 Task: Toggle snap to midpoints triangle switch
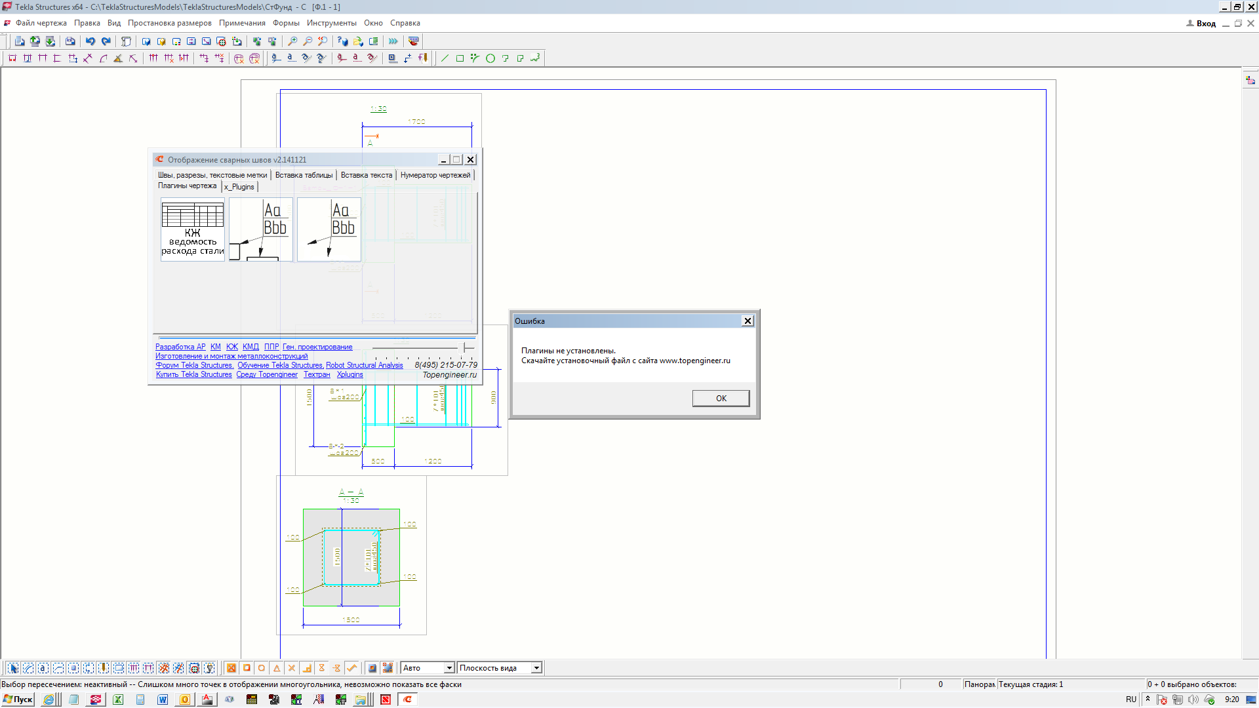277,668
